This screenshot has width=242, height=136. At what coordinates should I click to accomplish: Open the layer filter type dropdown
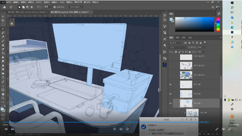[x=175, y=43]
